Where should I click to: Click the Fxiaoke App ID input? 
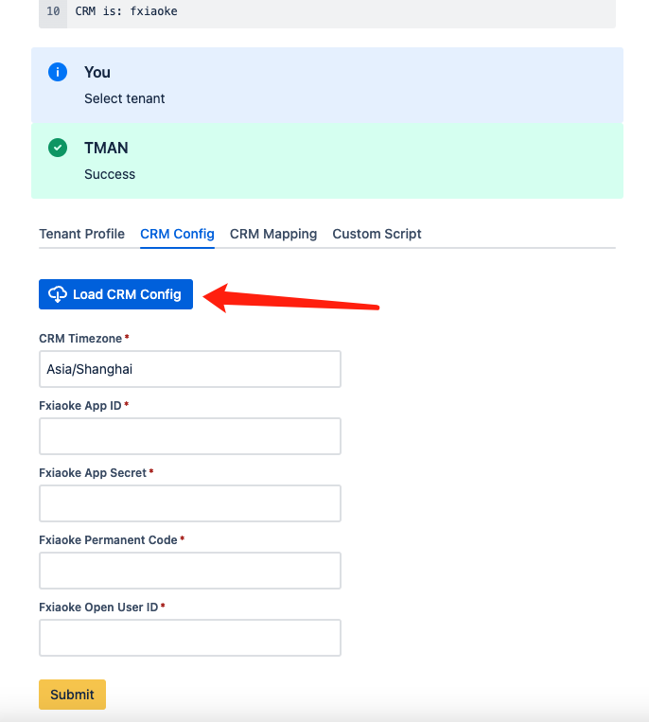pos(190,436)
